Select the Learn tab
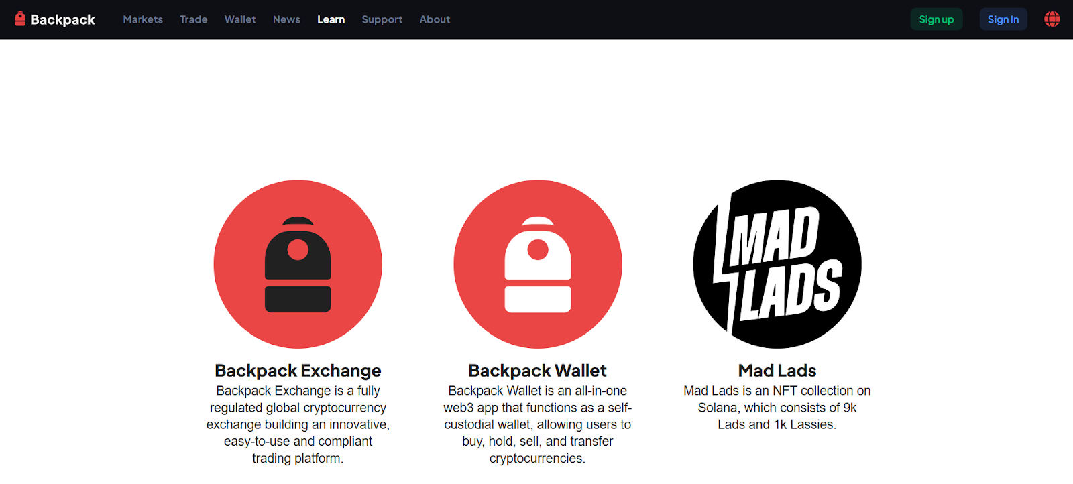1073x484 pixels. point(331,19)
